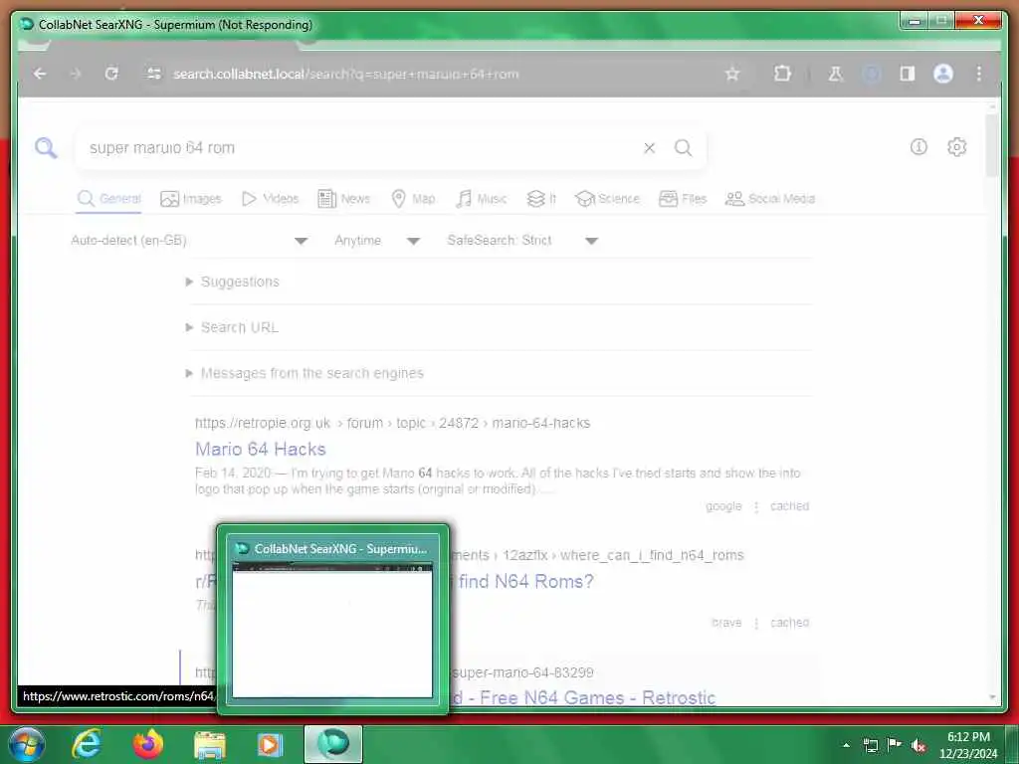Click the network tray icon

point(871,746)
